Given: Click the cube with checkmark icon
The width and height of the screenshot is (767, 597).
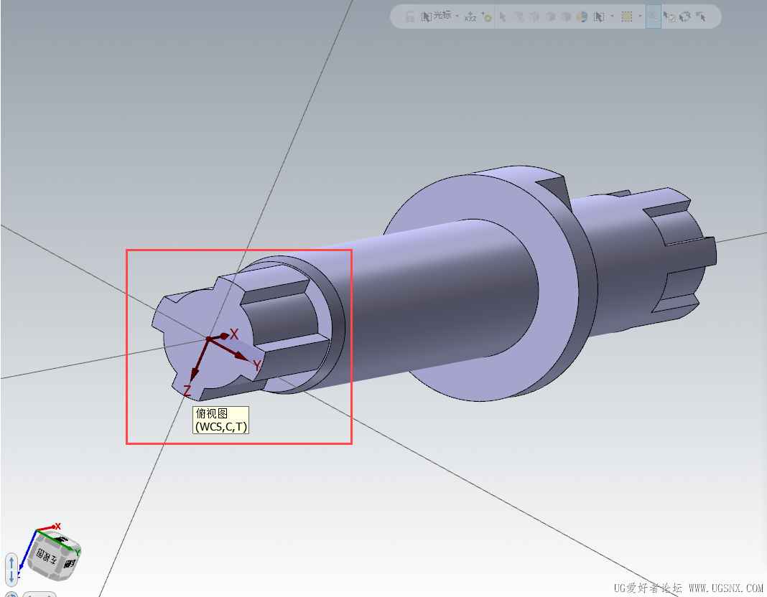Looking at the screenshot, I should [519, 17].
